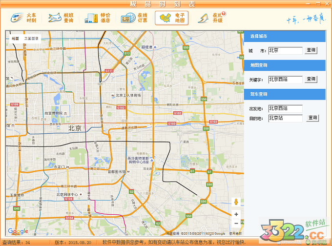Click 查询 button for driving route
Viewport: 332px width, 246px height.
click(x=312, y=118)
